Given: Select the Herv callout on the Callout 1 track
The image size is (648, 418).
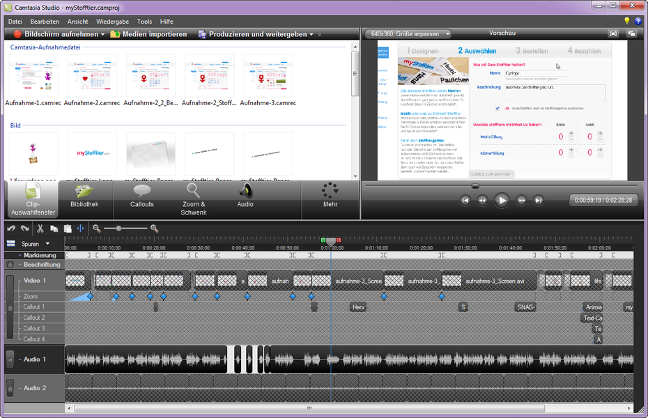Looking at the screenshot, I should coord(358,307).
